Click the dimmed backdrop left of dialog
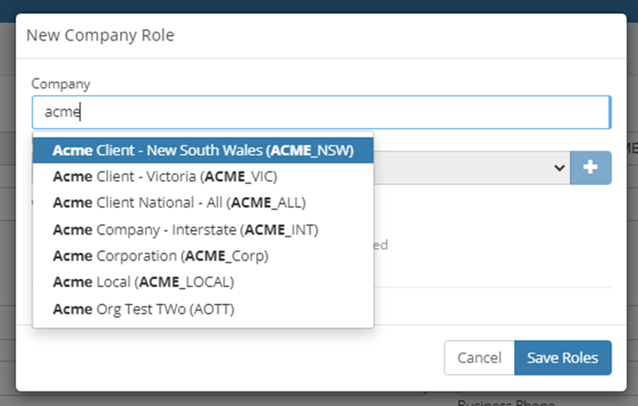 [7, 218]
